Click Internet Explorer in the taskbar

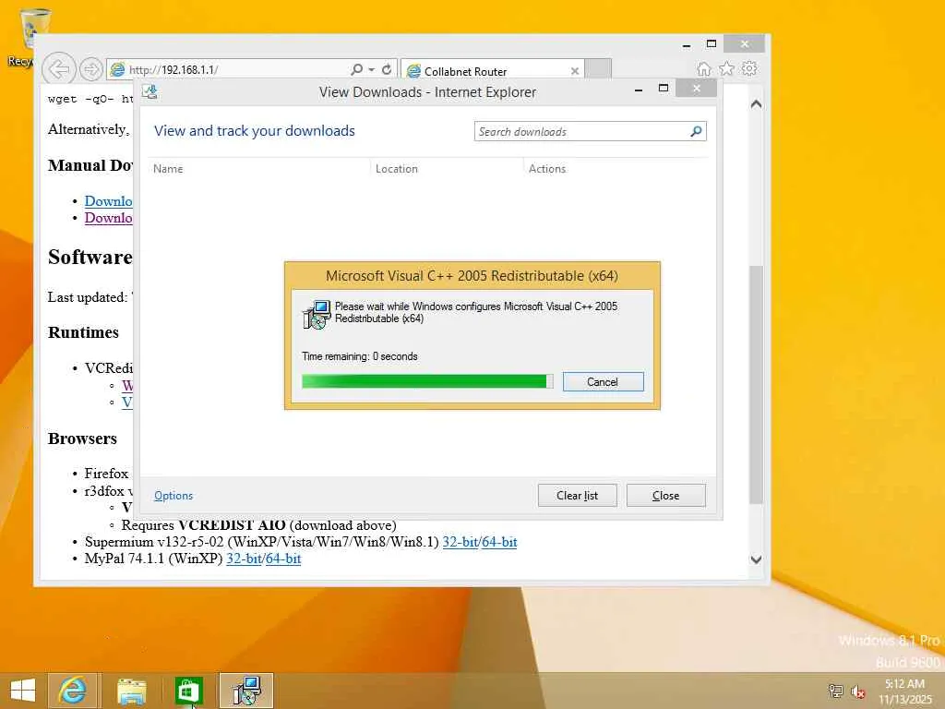coord(72,691)
